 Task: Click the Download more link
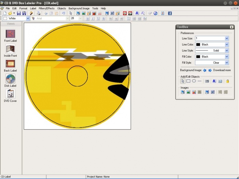(222, 70)
